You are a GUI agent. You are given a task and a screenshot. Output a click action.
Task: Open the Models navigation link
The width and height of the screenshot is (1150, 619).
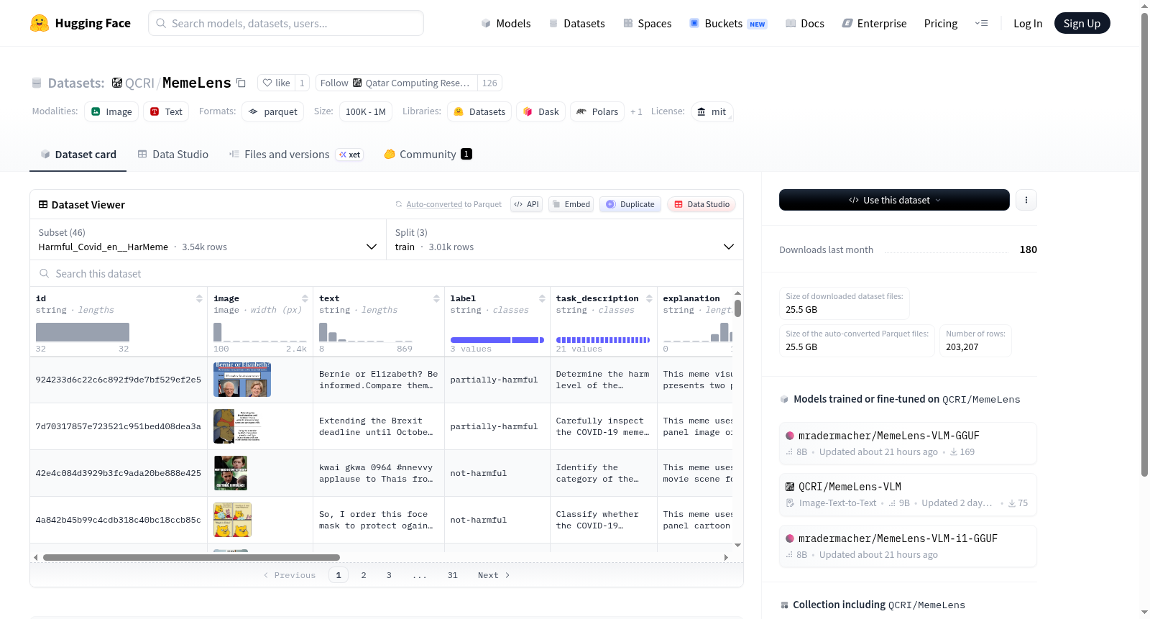click(x=506, y=23)
